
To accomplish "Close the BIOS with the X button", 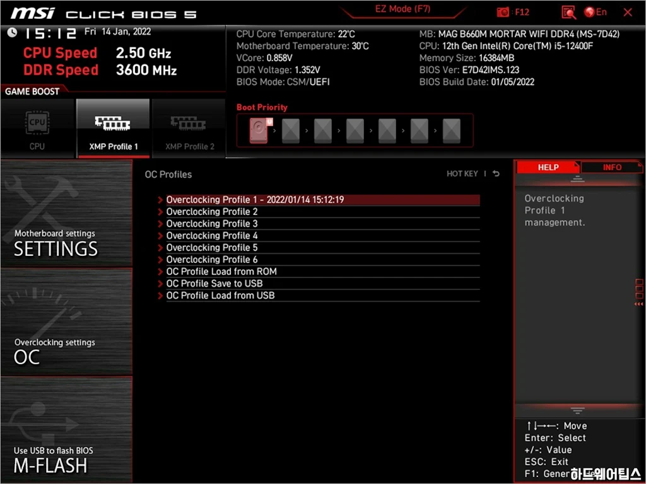I will pyautogui.click(x=628, y=13).
